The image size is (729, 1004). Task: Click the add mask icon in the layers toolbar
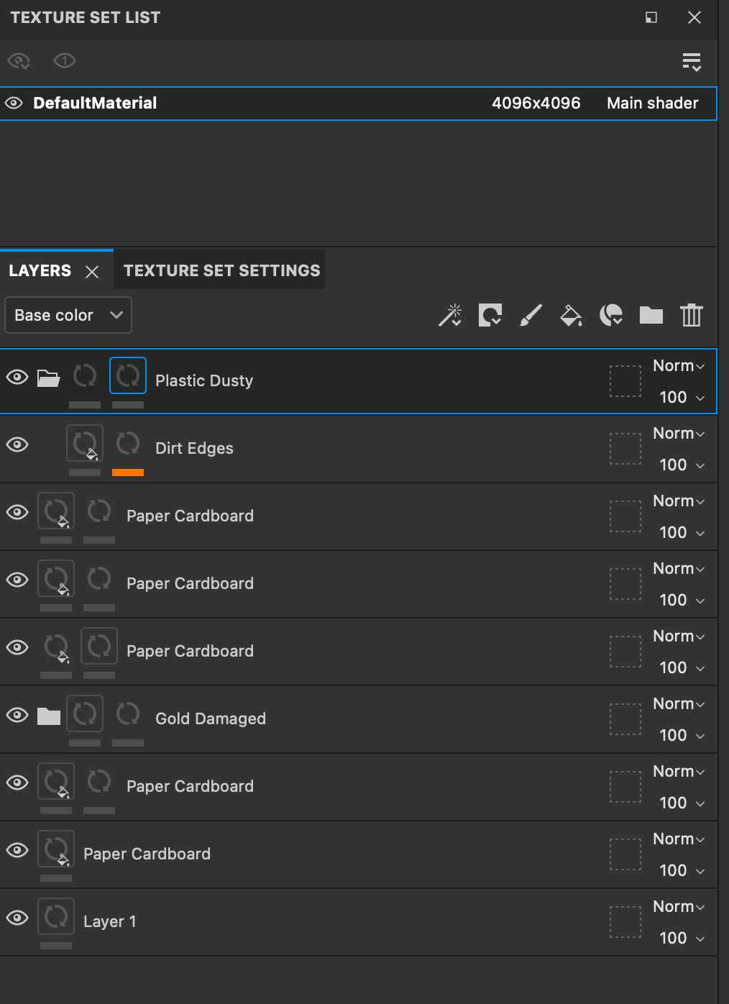point(490,315)
